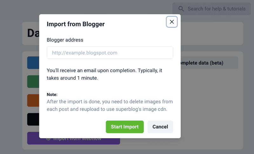Screen dimensions: 254x154
Task: Click the complete data (beta) button
Action: click(x=209, y=63)
